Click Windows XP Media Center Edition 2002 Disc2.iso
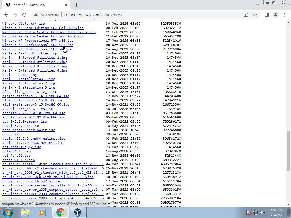Viewport: 291px width, 218px height. (x=49, y=32)
